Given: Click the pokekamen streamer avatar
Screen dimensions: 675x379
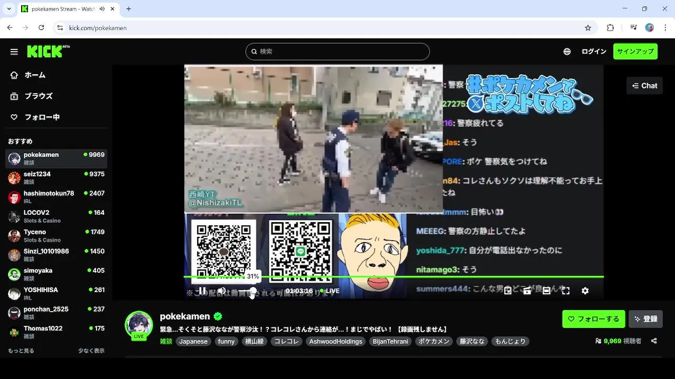Looking at the screenshot, I should (x=139, y=325).
